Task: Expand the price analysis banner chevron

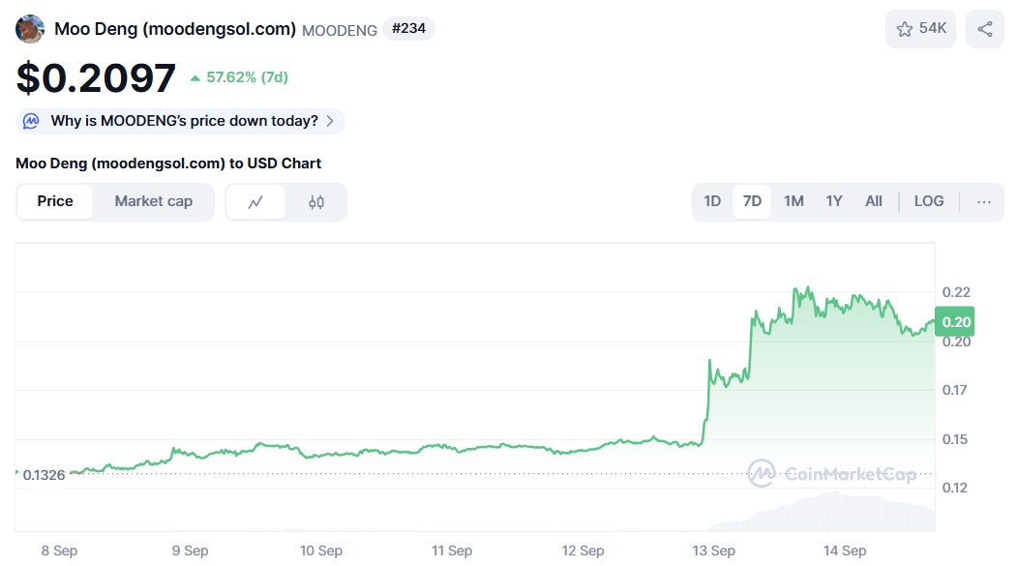Action: coord(331,121)
